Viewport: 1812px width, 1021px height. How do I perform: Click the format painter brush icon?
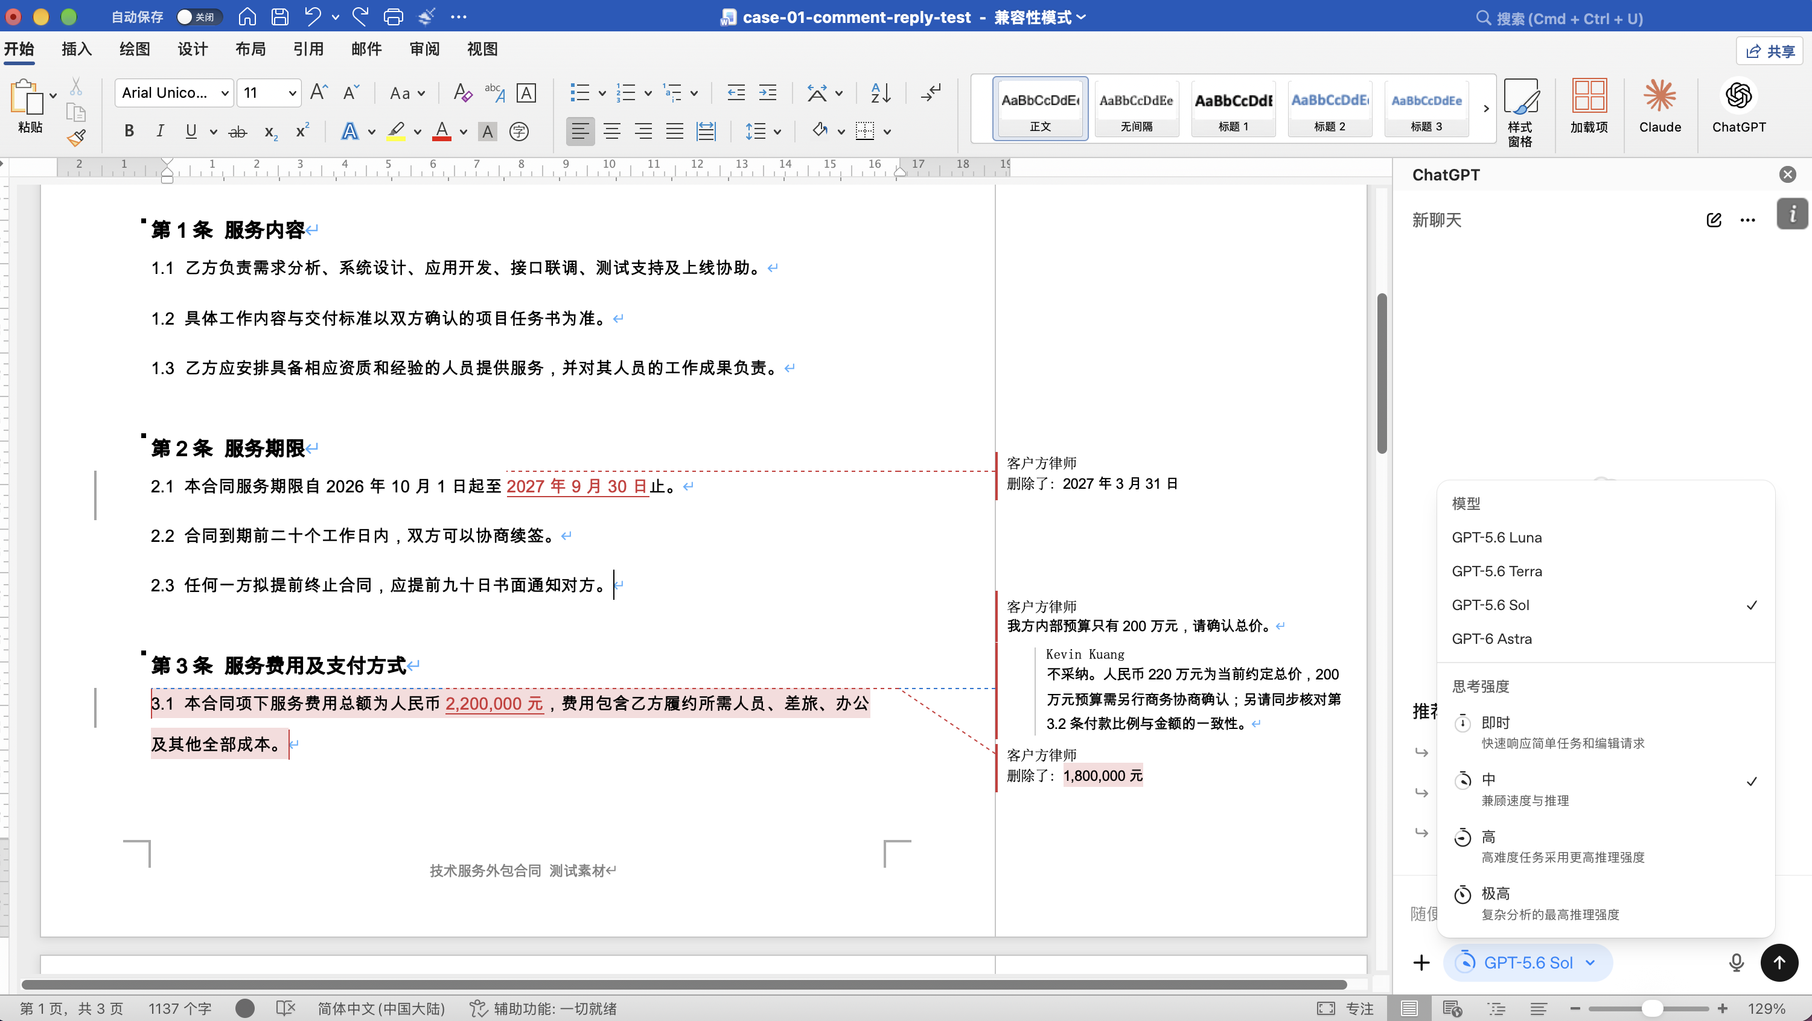click(x=76, y=138)
